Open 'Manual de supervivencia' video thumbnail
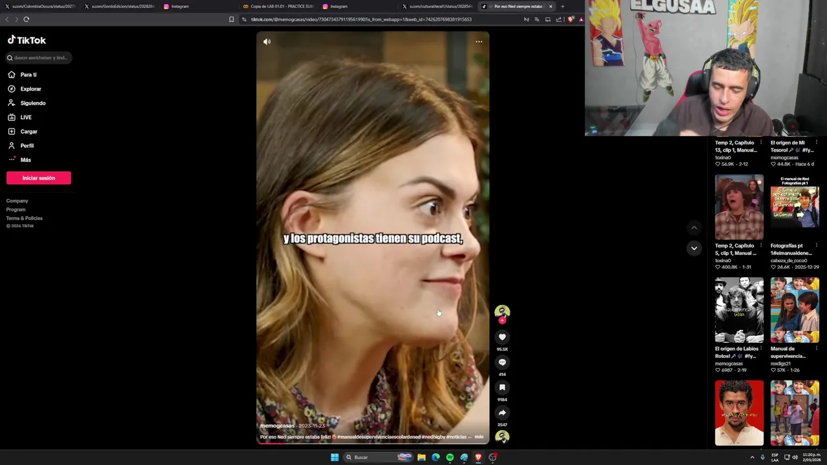This screenshot has height=465, width=827. coord(795,310)
